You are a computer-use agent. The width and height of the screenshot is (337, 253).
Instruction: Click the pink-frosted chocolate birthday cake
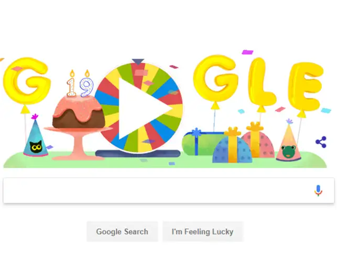[x=79, y=112]
